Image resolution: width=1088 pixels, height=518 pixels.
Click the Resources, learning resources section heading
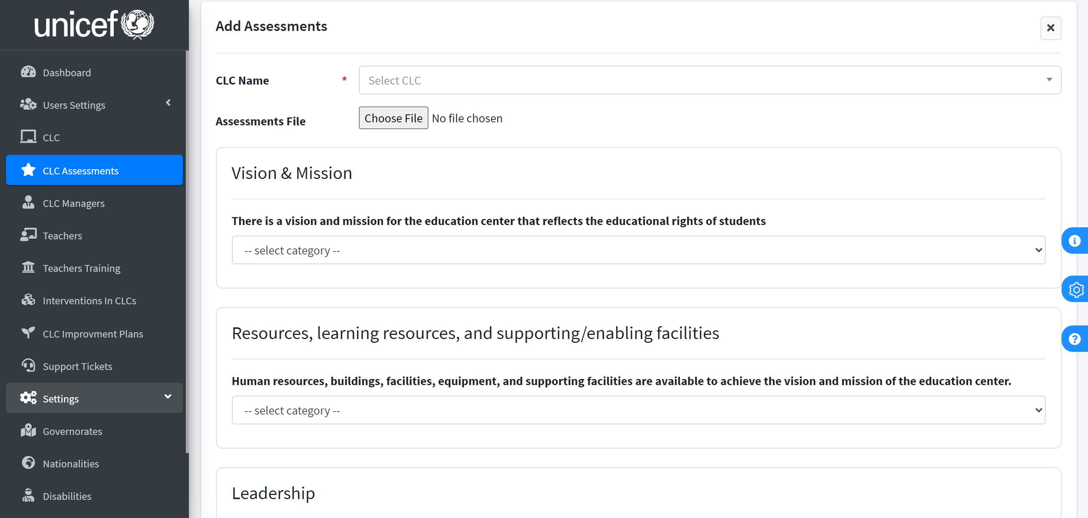tap(475, 333)
